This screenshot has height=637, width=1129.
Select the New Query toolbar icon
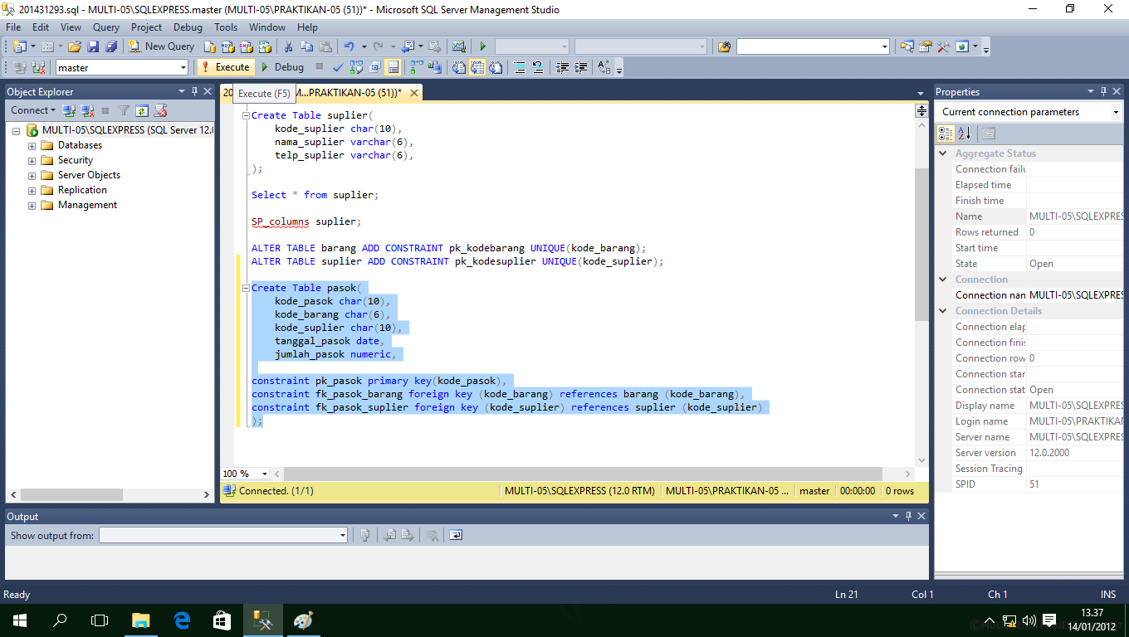coord(161,46)
